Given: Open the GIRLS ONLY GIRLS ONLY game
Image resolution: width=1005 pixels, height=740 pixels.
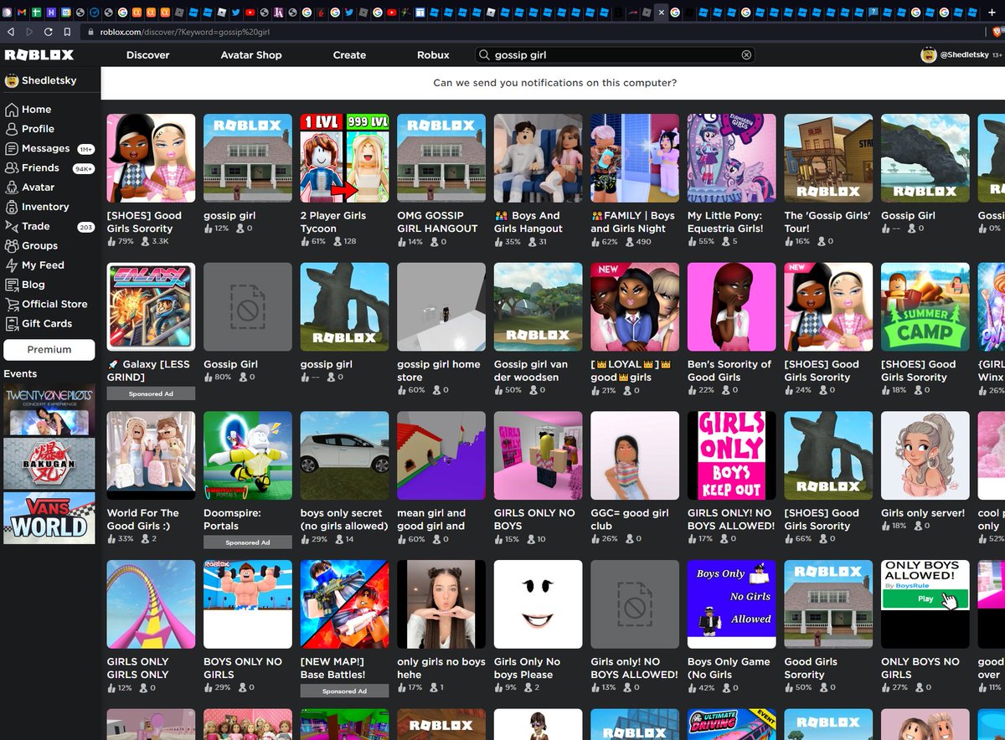Looking at the screenshot, I should (x=151, y=604).
